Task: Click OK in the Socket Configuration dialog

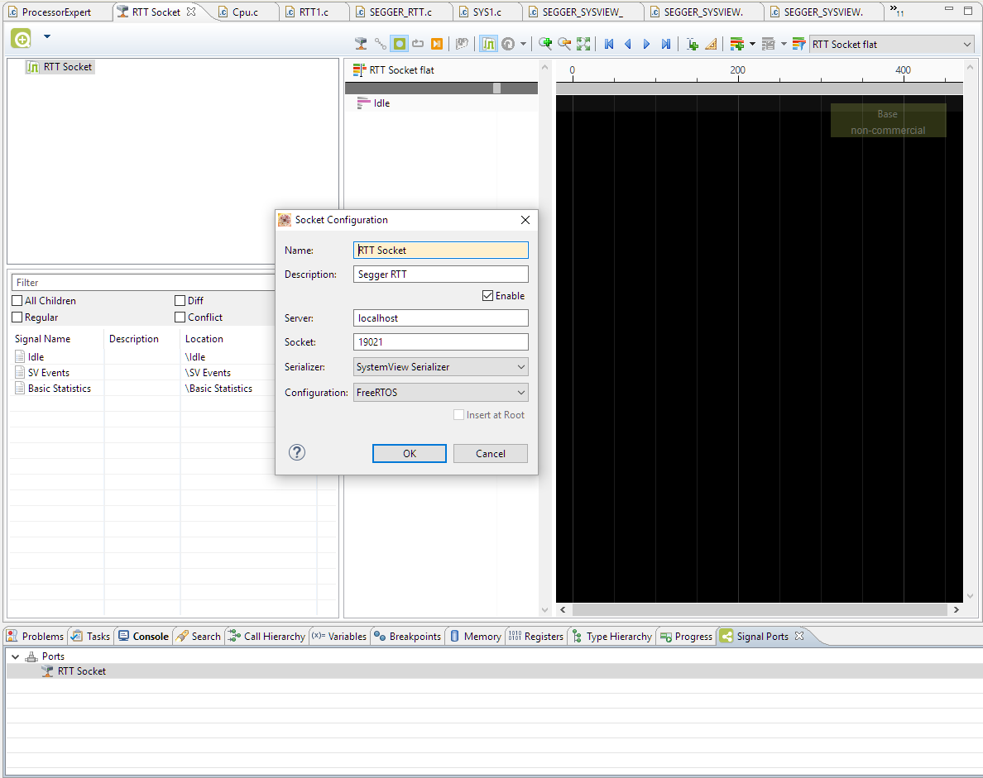Action: 409,453
